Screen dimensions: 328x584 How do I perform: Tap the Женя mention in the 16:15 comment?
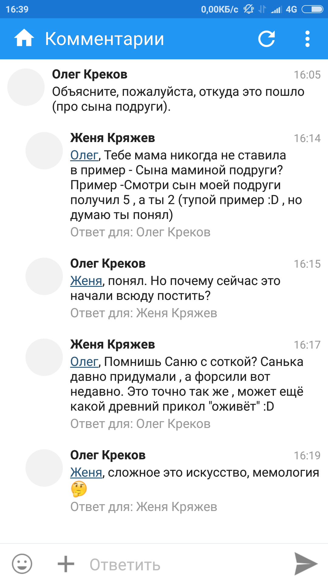click(x=86, y=281)
